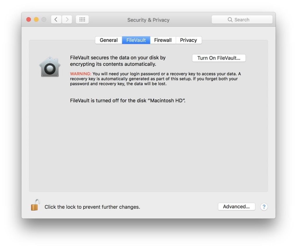Switch to the General tab

pyautogui.click(x=108, y=40)
